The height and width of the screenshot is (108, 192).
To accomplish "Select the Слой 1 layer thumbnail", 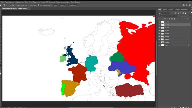I will tap(163, 42).
